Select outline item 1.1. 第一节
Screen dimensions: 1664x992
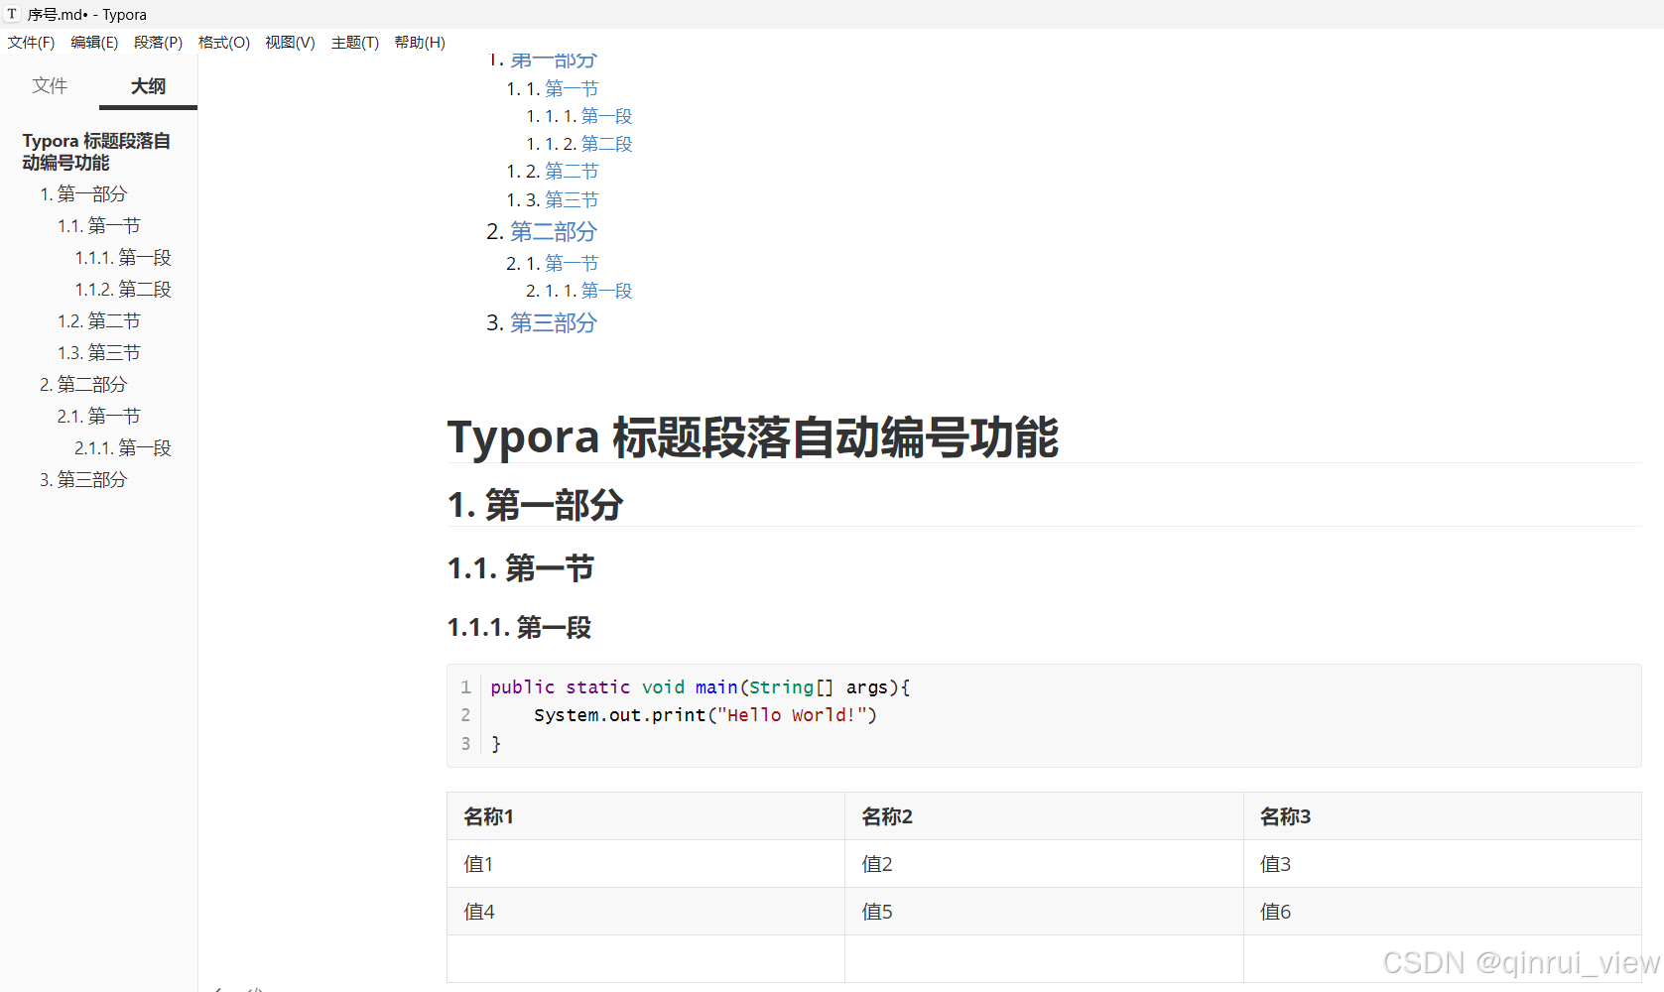(x=99, y=225)
